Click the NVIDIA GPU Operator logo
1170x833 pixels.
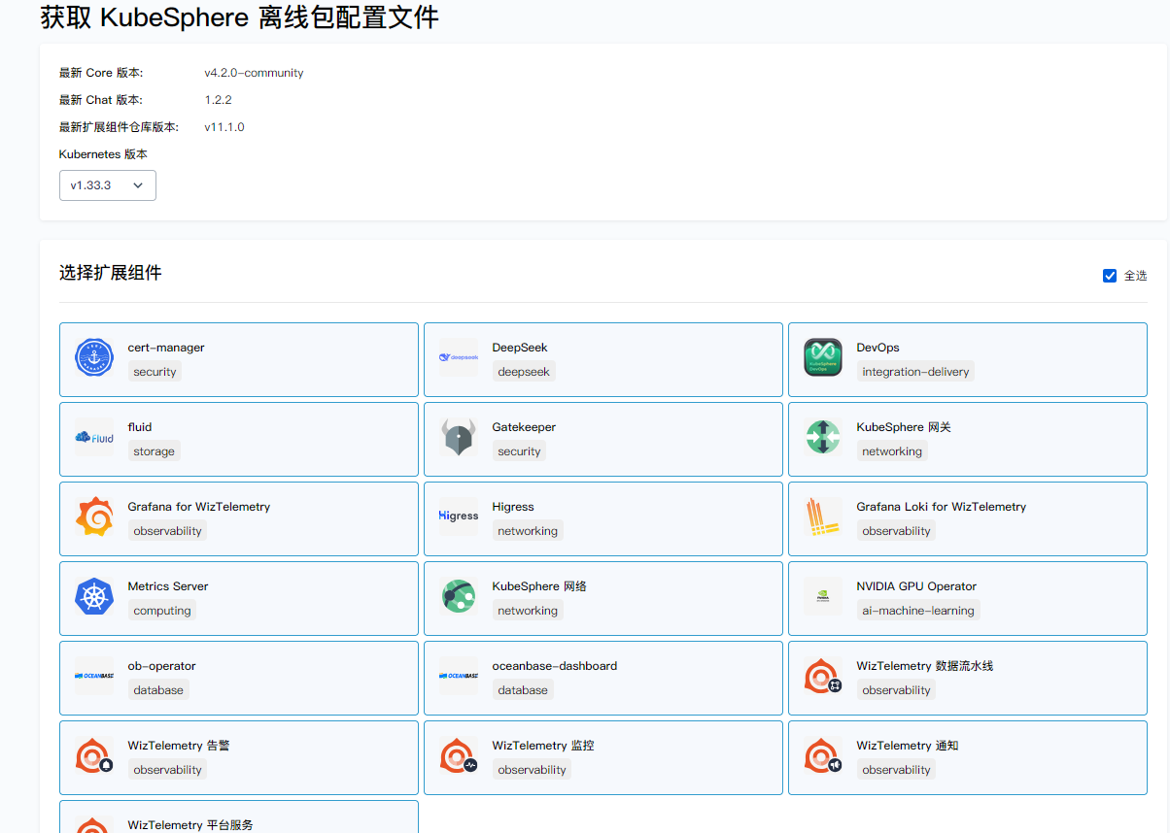823,596
